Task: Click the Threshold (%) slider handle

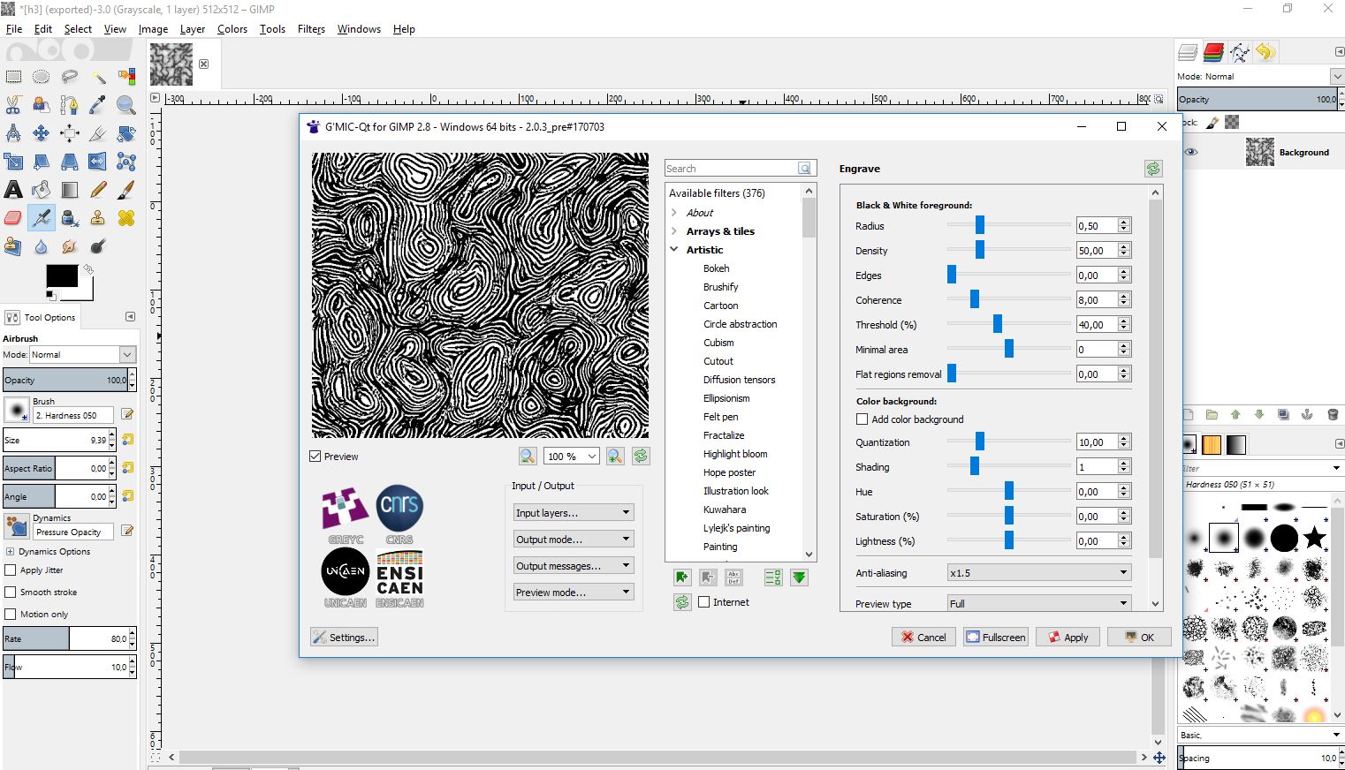Action: tap(998, 325)
